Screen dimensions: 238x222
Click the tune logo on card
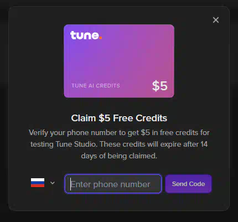click(x=86, y=35)
